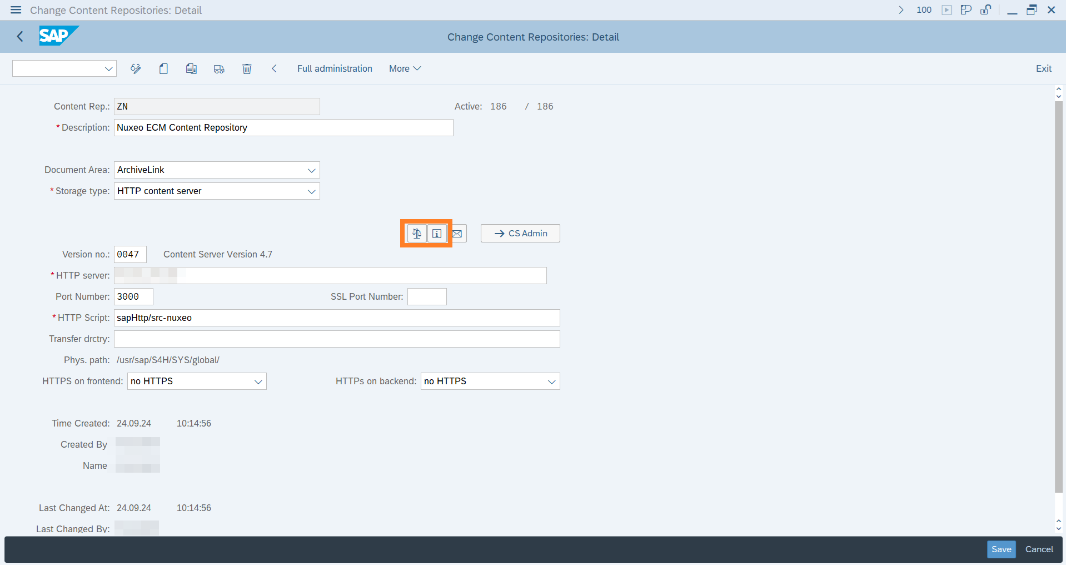Click the play icon in the title bar
Image resolution: width=1066 pixels, height=565 pixels.
947,10
